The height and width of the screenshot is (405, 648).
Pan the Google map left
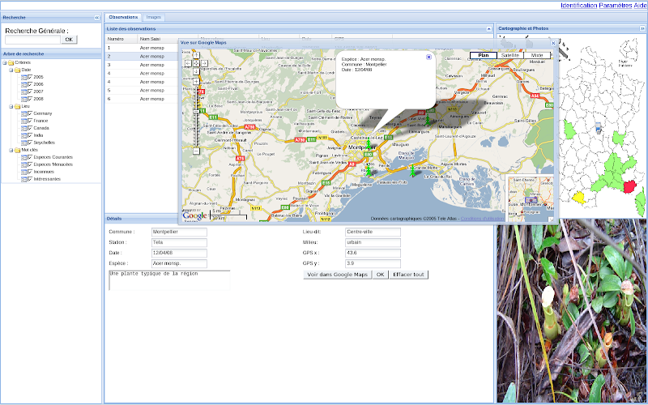(188, 62)
